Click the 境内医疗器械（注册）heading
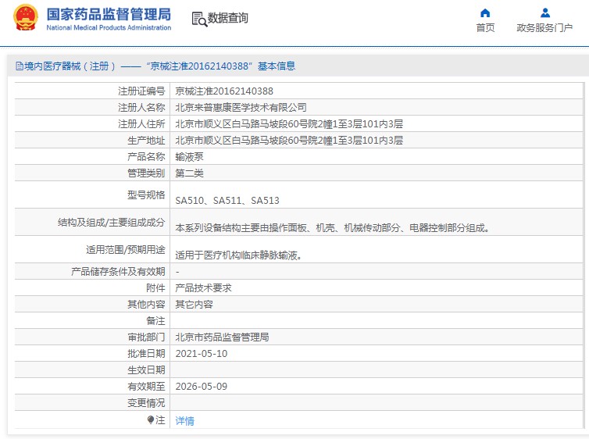589x439 pixels. tap(70, 66)
